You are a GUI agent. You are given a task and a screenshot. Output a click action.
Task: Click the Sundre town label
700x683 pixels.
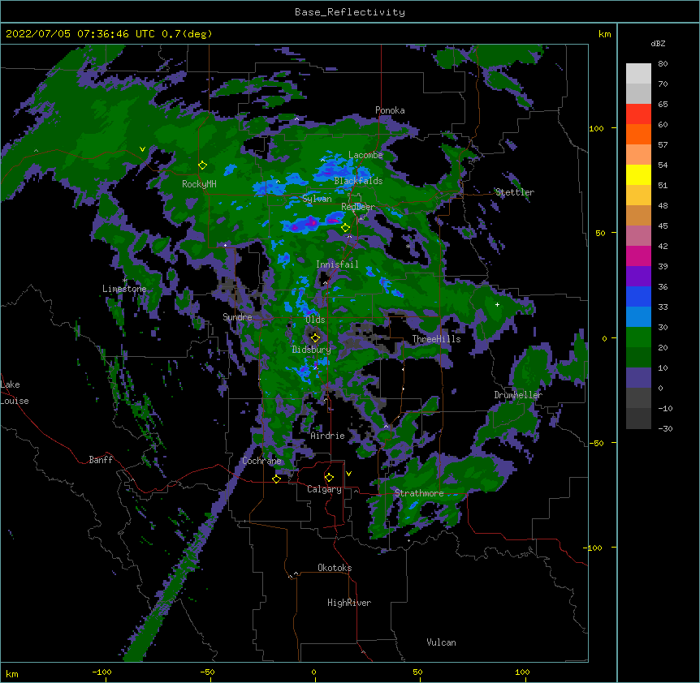point(237,317)
